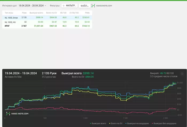Sort by 'Тип игры' column header
This screenshot has height=127, width=187.
tap(9, 13)
